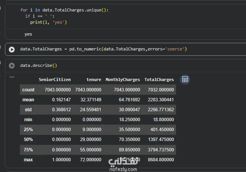The image size is (246, 172).
Task: Click TotalCharges count value 7032.000000
Action: click(161, 90)
